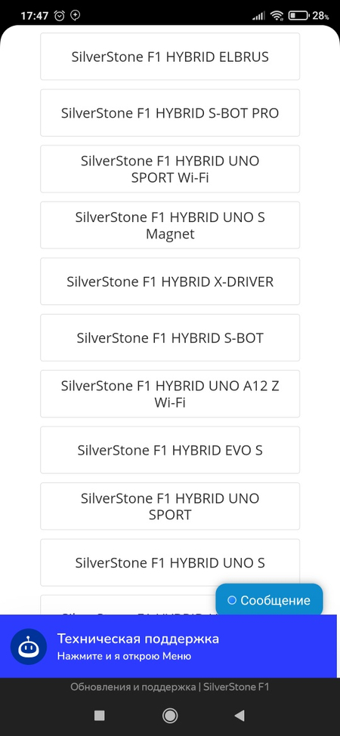Screen dimensions: 340x736
Task: Select SilverStone F1 HYBRID EVO S
Action: 170,450
